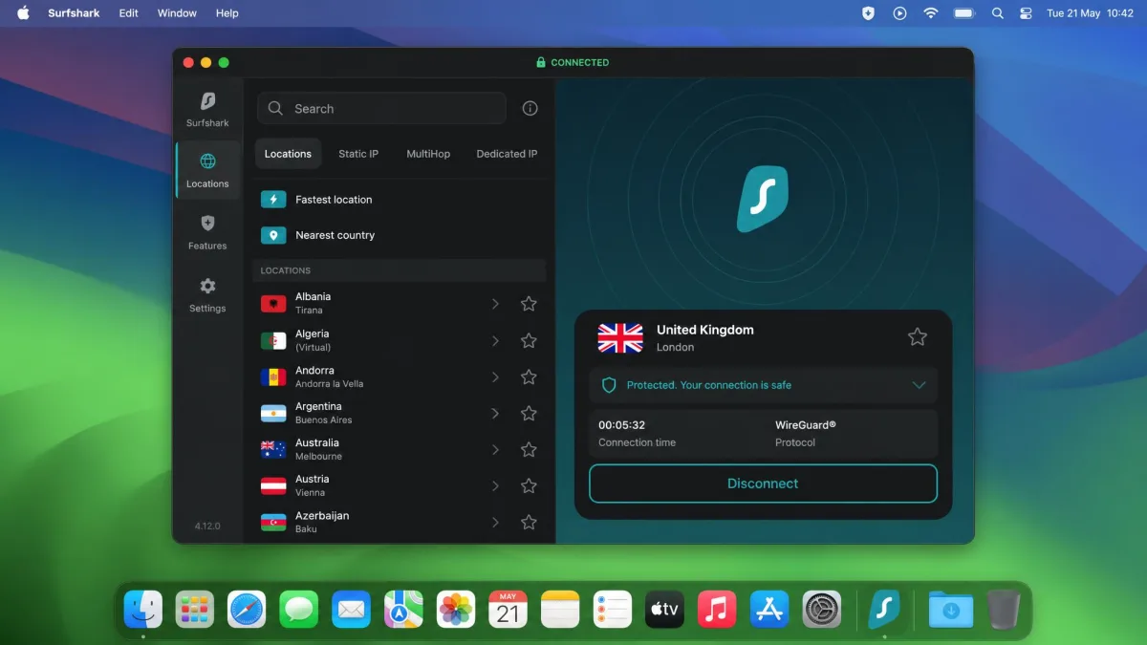Click the Algeria flag icon
Screen dimensions: 1147x645
(x=273, y=341)
